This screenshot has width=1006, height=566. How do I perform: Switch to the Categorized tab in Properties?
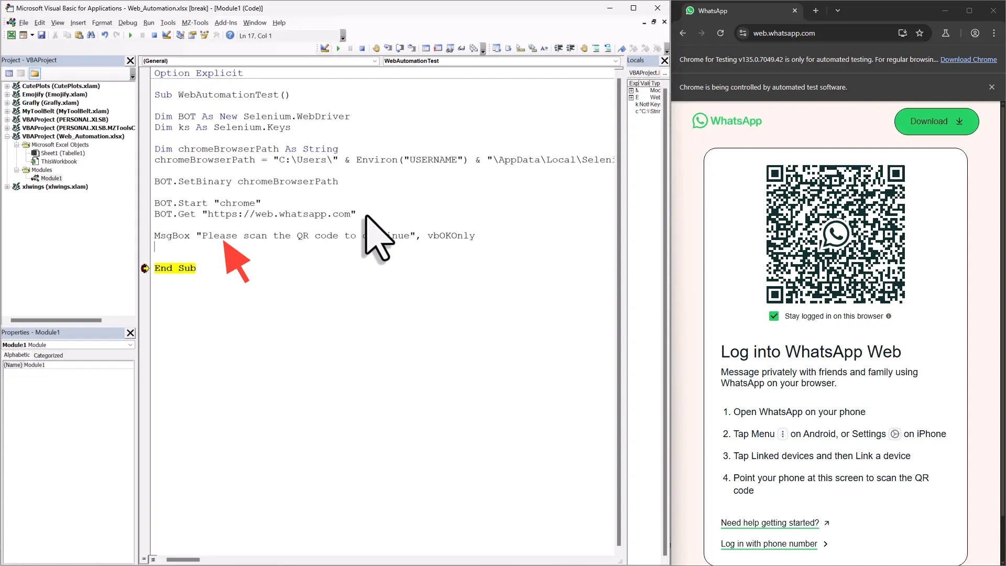(x=48, y=355)
